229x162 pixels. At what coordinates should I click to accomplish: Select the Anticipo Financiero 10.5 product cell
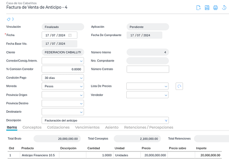[x=38, y=155]
